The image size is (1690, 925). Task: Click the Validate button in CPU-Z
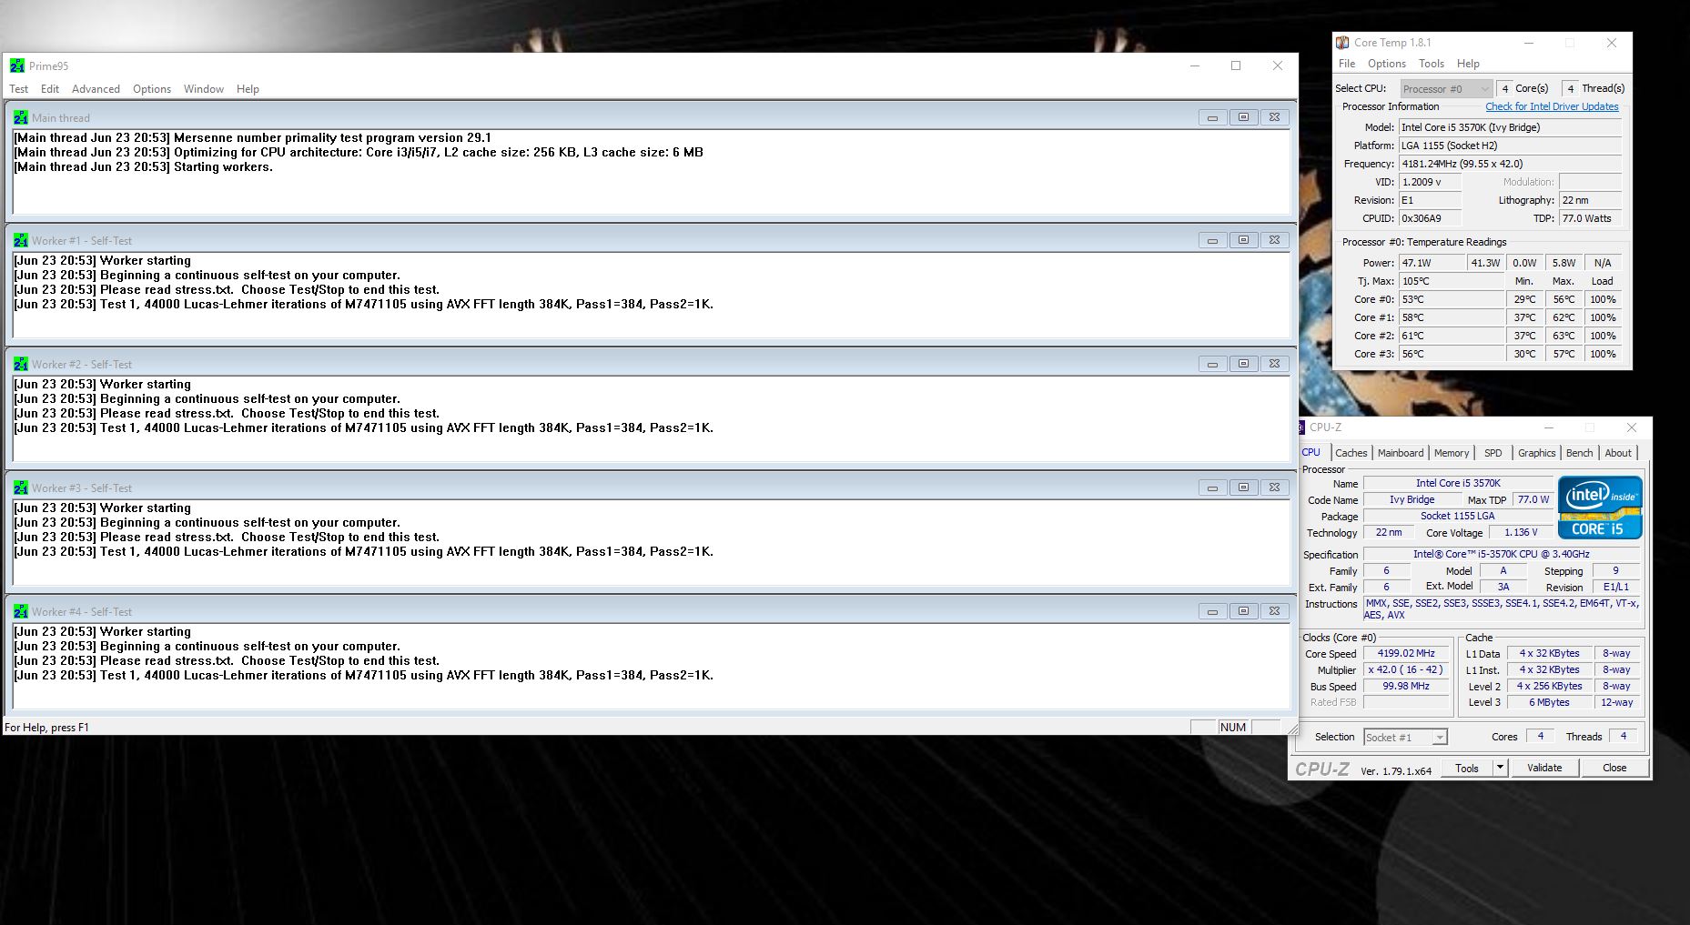1544,768
